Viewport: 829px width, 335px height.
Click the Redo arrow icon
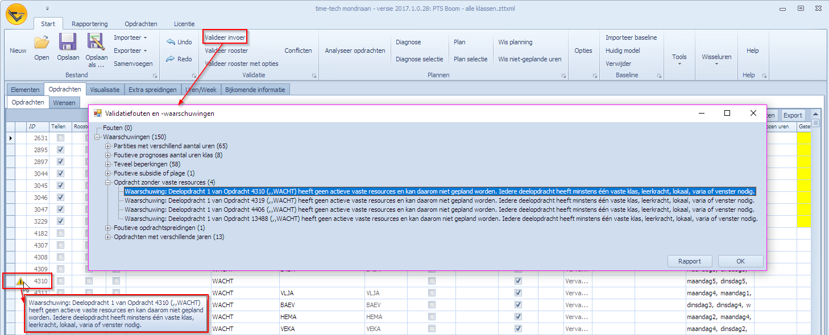[171, 59]
